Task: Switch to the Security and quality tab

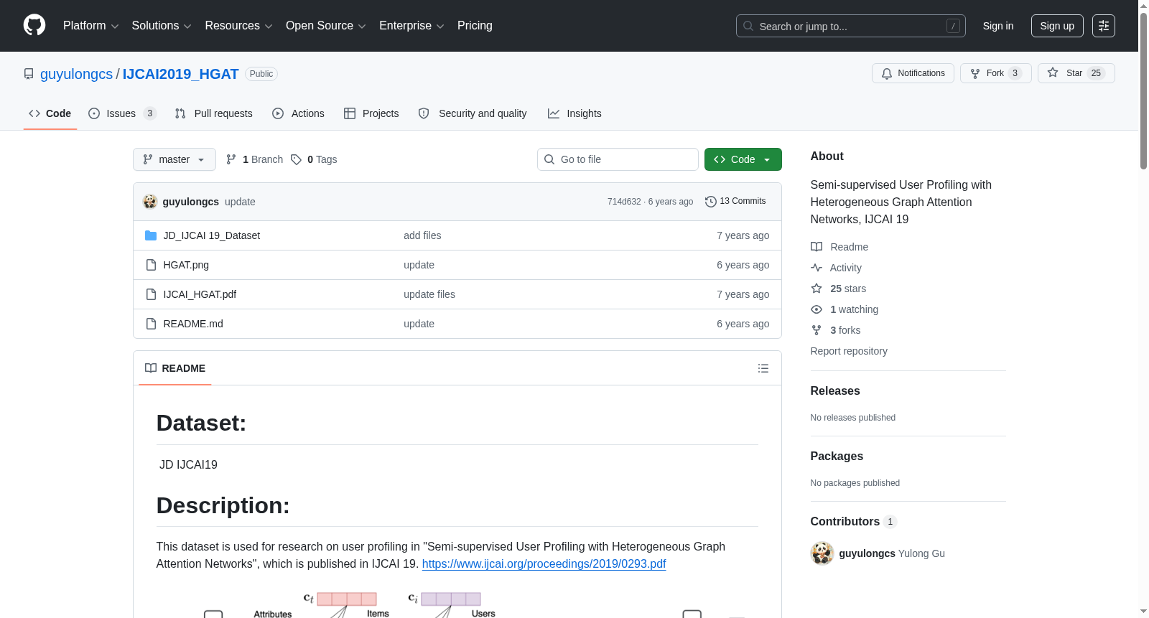Action: click(x=473, y=113)
